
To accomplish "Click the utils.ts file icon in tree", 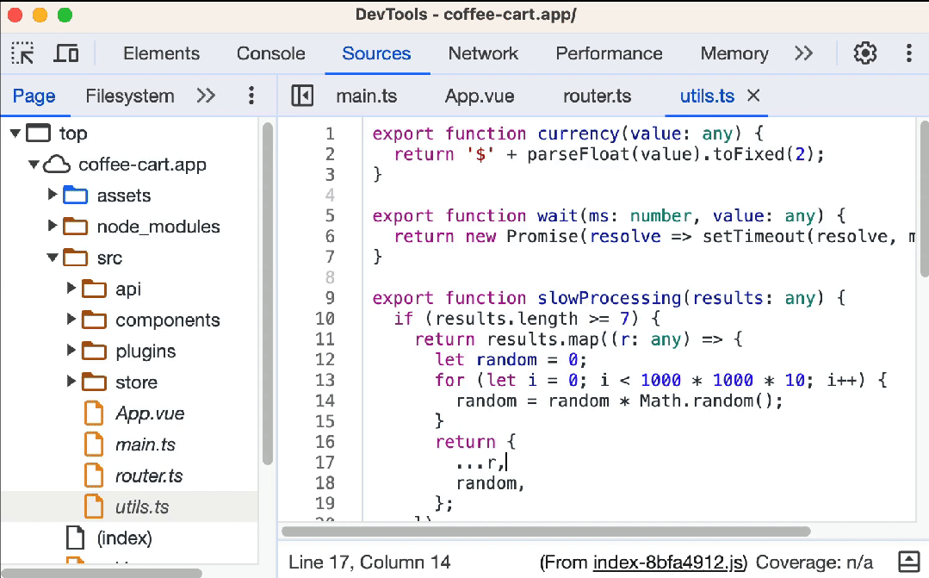I will click(94, 507).
